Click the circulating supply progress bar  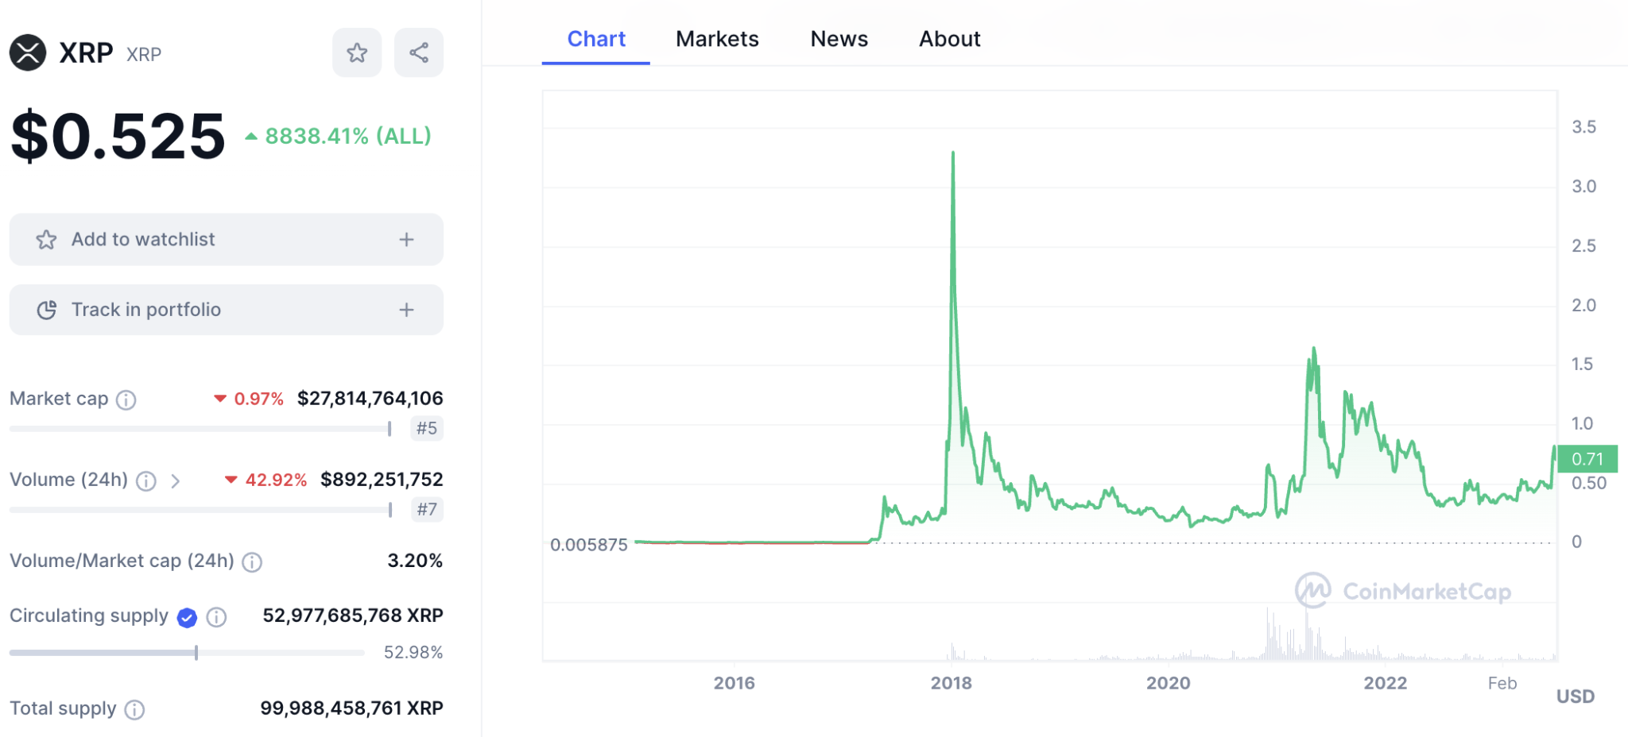(x=187, y=653)
